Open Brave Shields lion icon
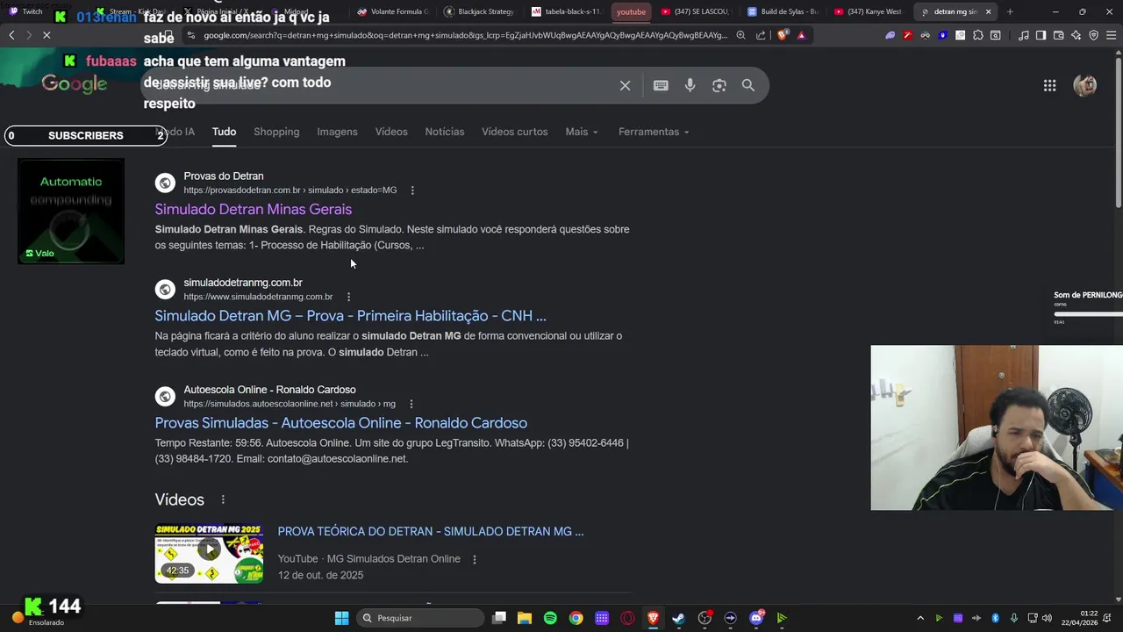Image resolution: width=1123 pixels, height=632 pixels. 783,35
